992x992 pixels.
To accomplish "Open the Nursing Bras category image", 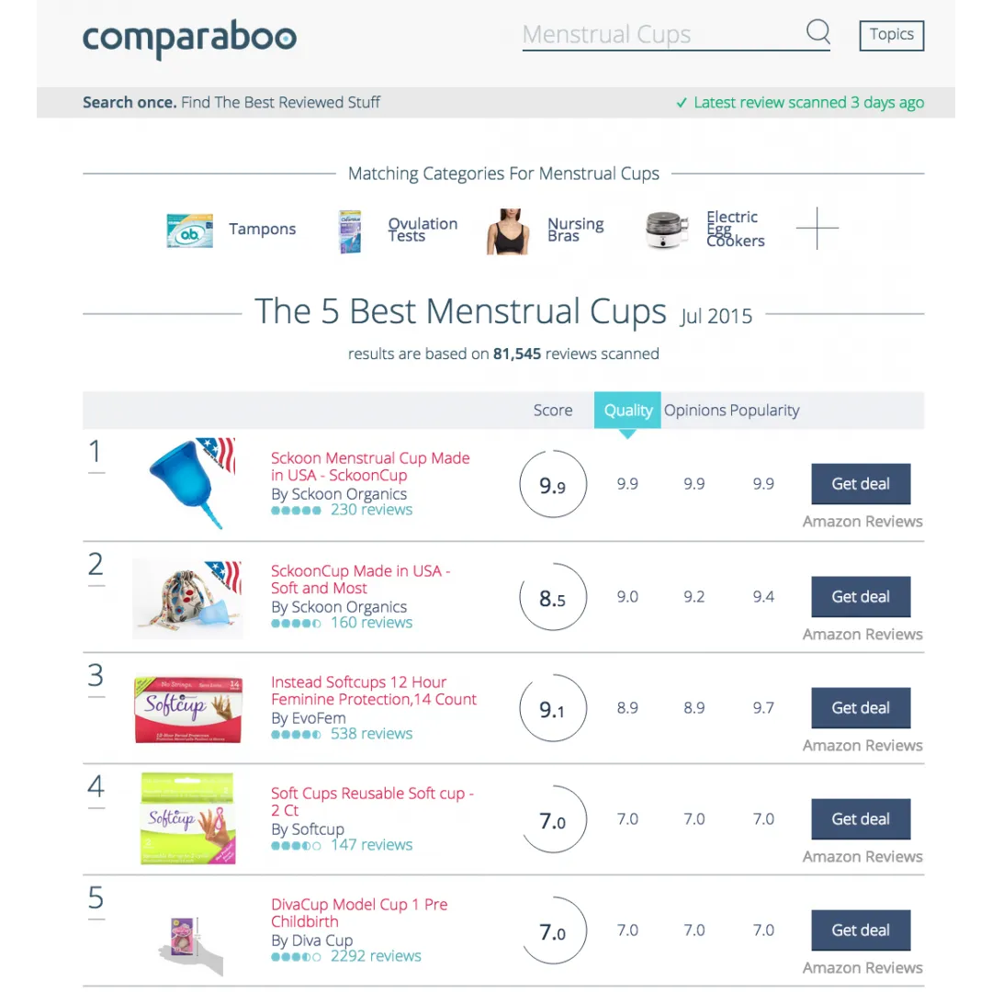I will point(507,231).
